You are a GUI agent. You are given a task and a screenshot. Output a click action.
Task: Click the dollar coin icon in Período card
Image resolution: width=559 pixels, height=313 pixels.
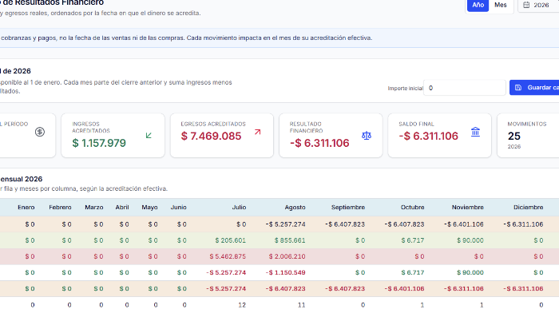click(x=40, y=132)
